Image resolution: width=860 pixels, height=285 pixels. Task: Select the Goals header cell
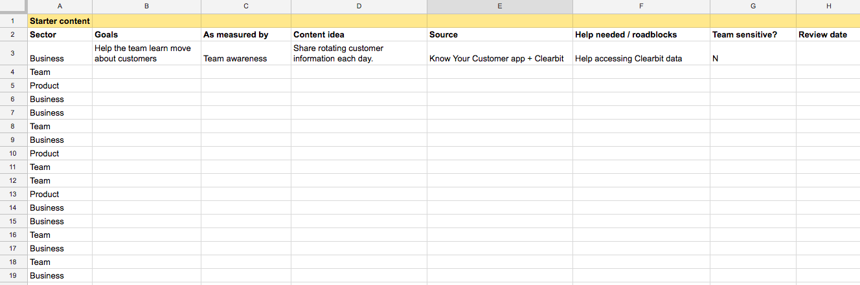146,35
